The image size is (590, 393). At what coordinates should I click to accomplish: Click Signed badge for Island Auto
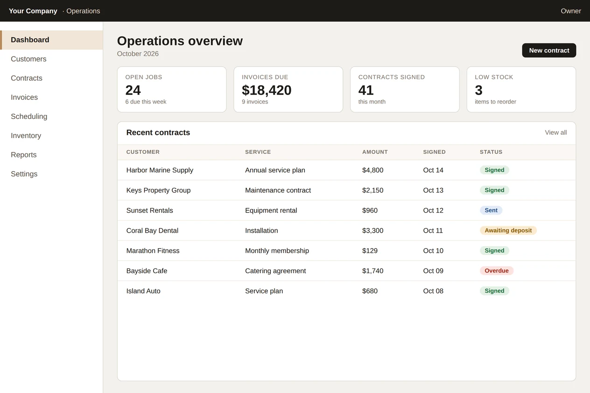coord(494,291)
